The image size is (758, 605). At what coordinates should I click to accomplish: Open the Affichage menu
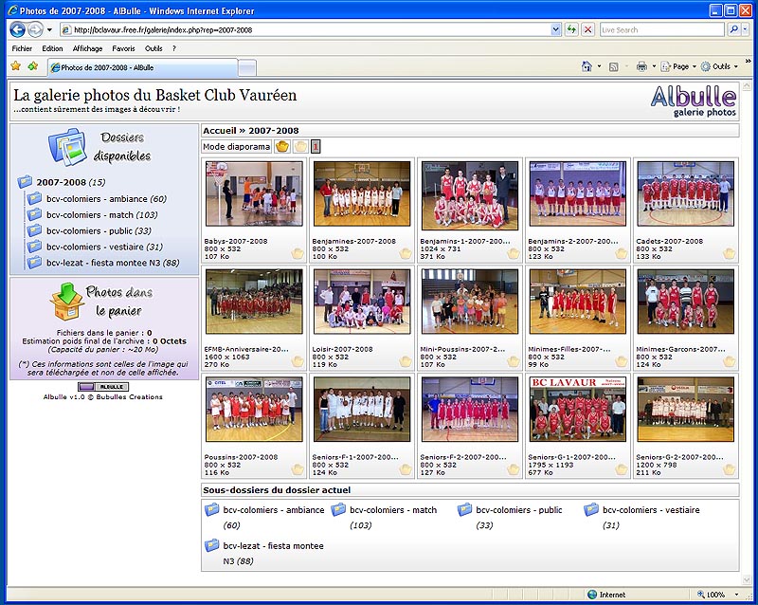point(87,48)
